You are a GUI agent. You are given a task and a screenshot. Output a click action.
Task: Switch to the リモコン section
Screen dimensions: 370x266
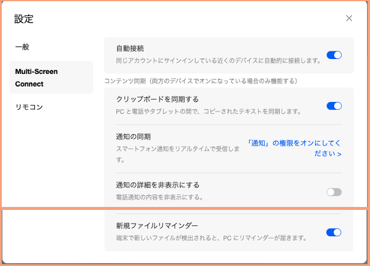[x=29, y=107]
